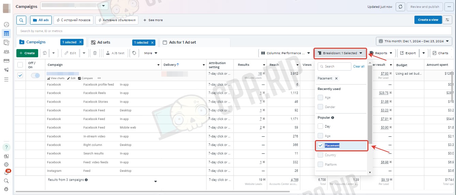
Task: Click the tag label icon in toolbar
Action: coord(134,53)
